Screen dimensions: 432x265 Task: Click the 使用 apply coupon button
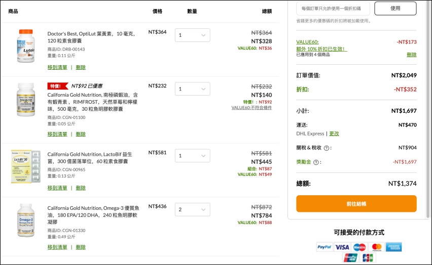coord(395,8)
